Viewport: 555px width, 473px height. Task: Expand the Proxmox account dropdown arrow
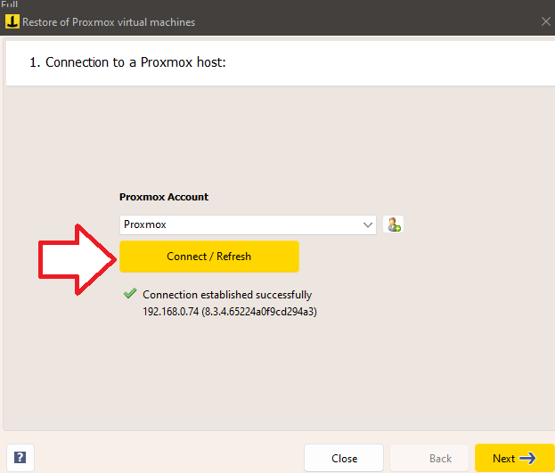pyautogui.click(x=369, y=225)
